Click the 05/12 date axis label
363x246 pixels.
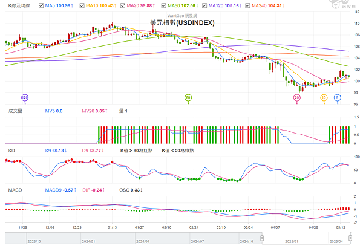coord(341,228)
